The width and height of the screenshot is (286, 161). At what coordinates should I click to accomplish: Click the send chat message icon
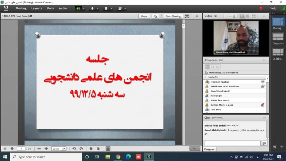tap(264, 143)
